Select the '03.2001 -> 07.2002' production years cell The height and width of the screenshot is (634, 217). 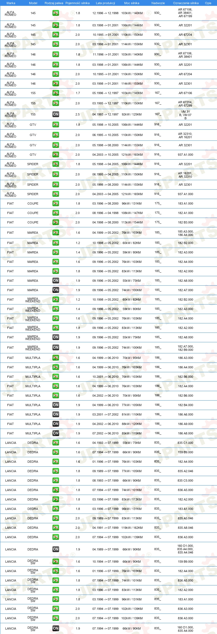tap(105, 414)
